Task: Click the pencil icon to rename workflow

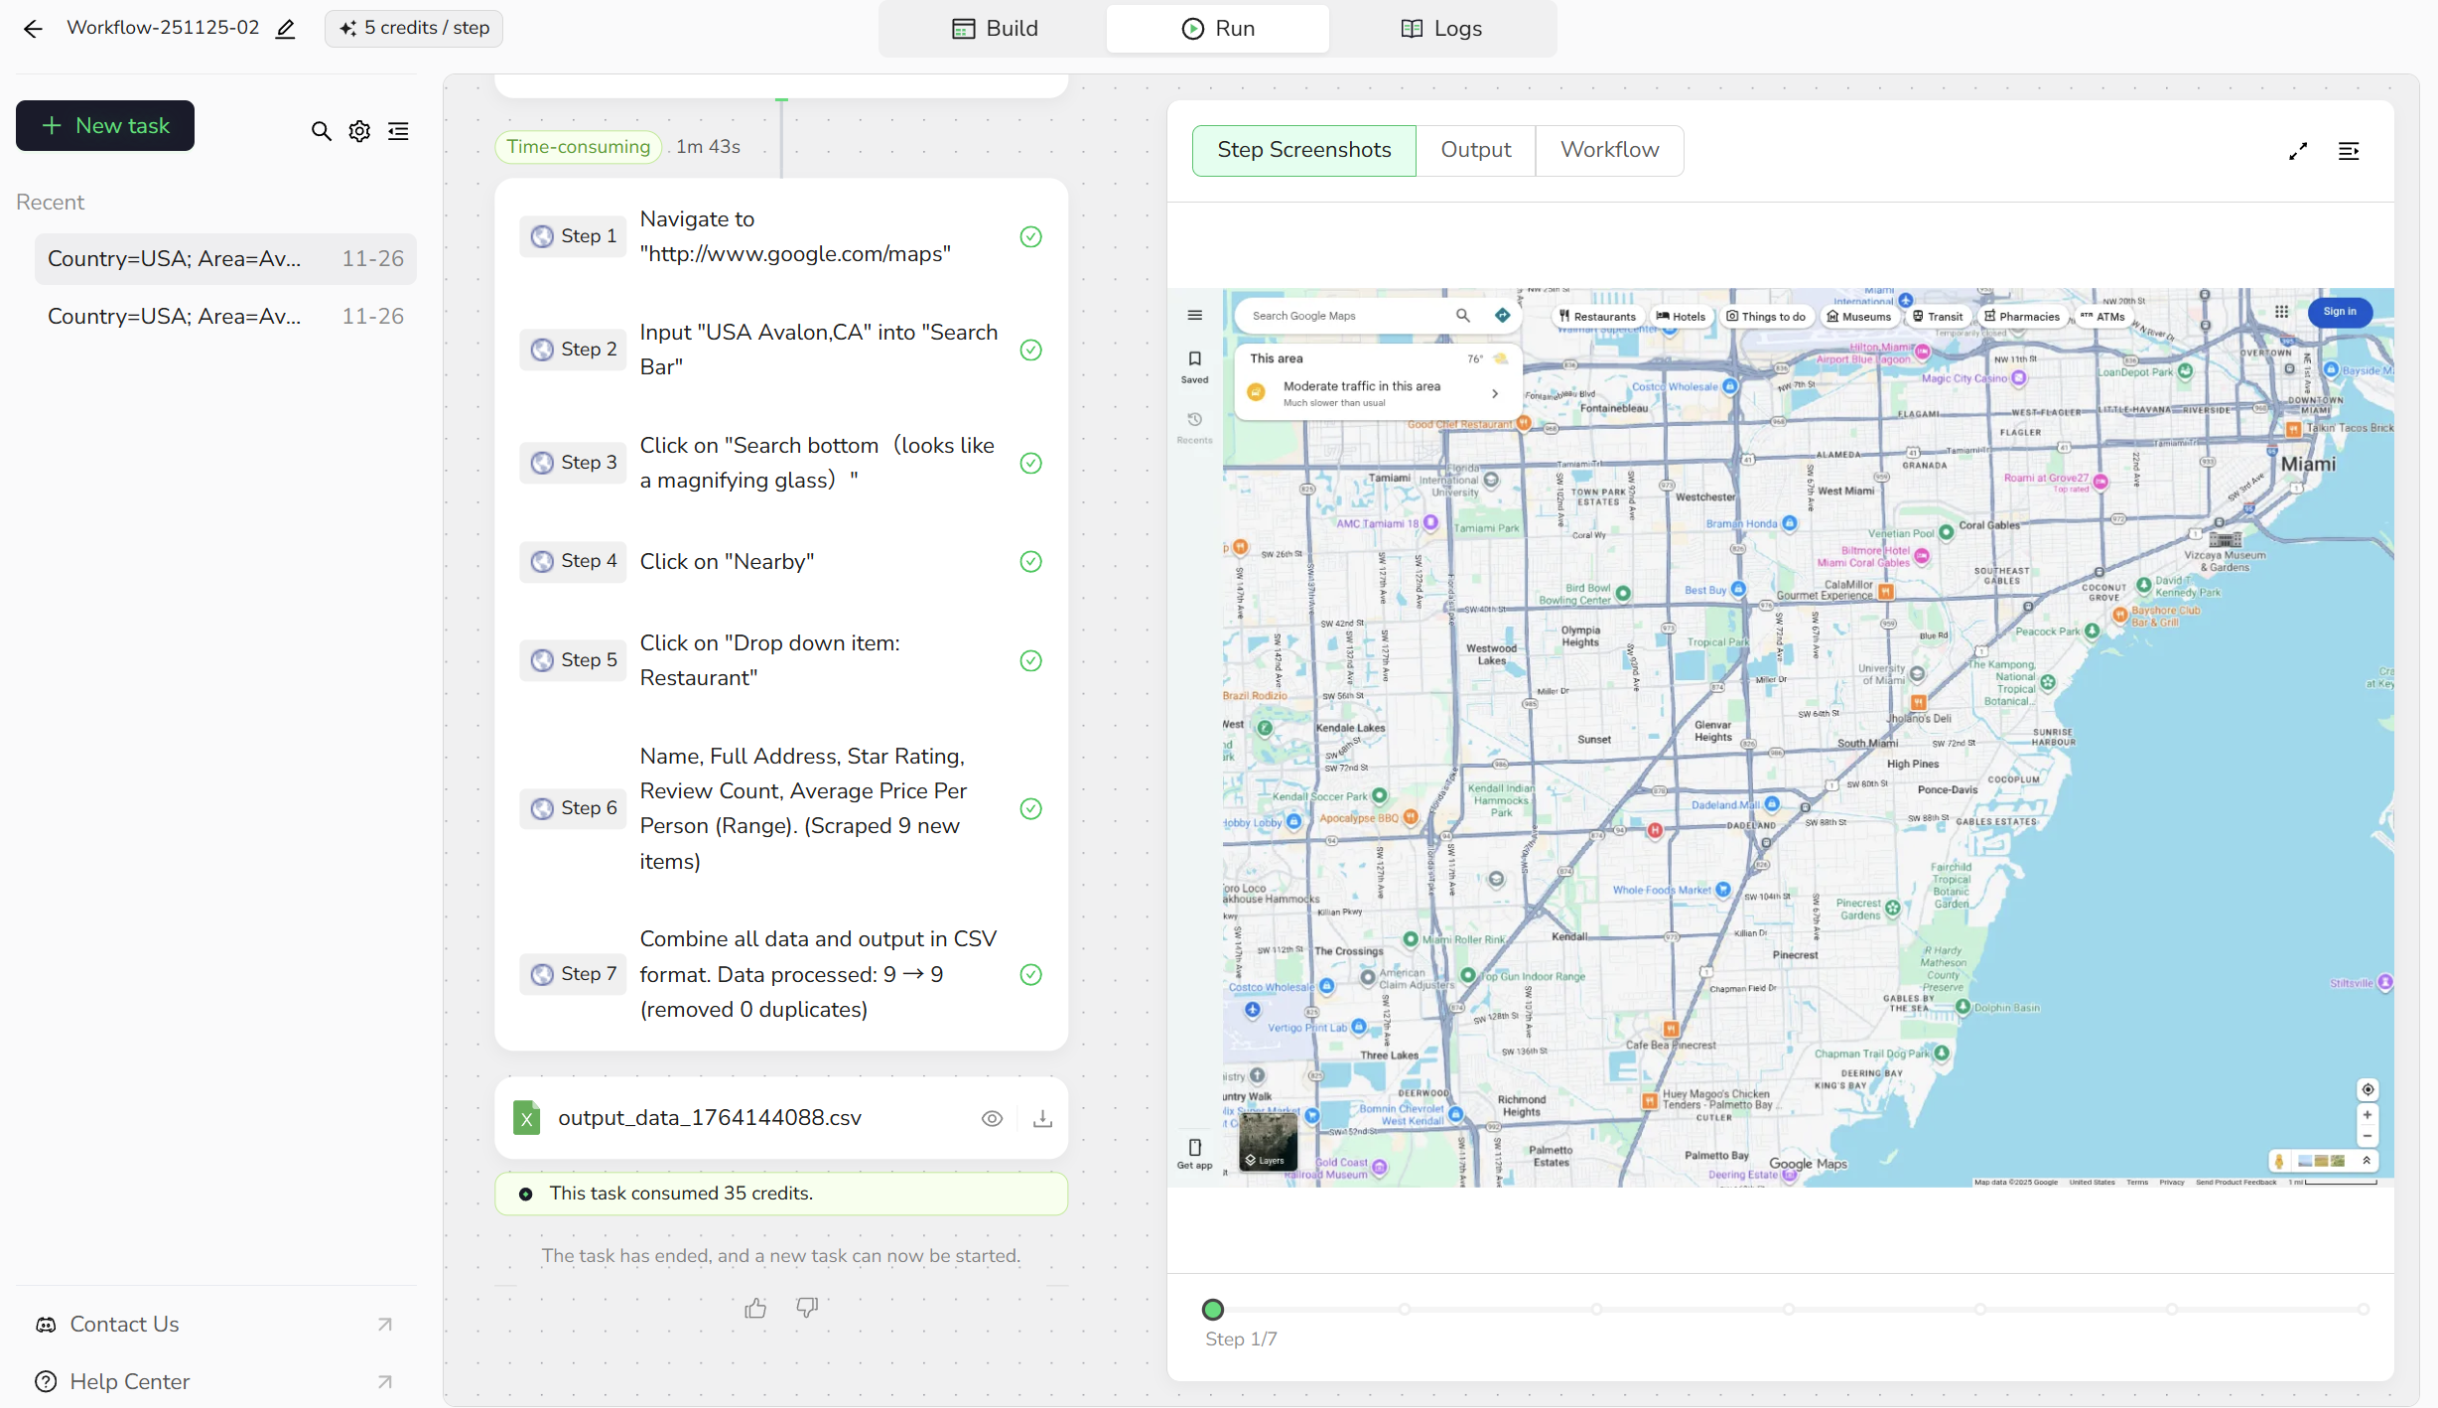Action: pos(286,29)
